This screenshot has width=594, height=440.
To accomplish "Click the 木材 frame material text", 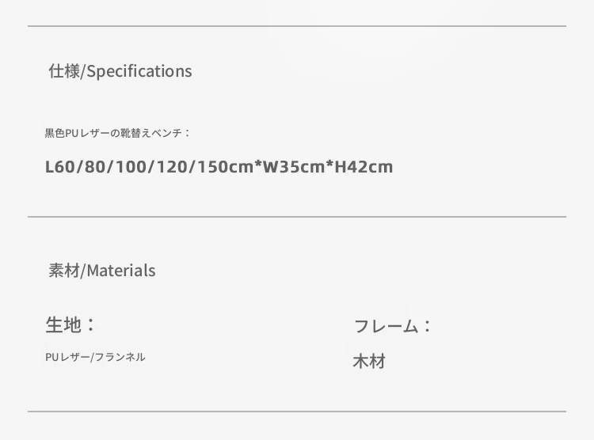I will coord(369,361).
